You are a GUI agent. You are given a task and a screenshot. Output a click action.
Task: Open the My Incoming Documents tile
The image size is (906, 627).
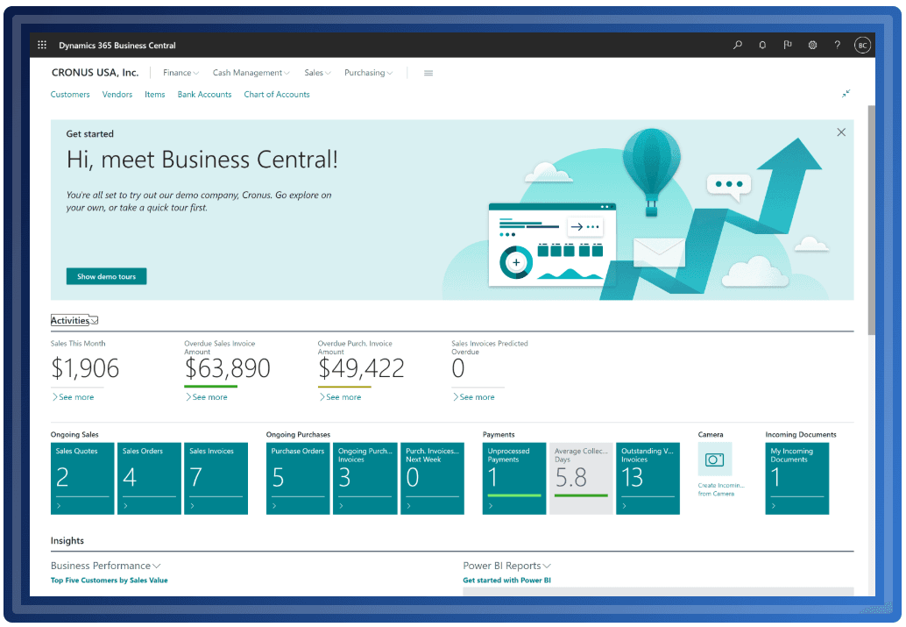[797, 478]
